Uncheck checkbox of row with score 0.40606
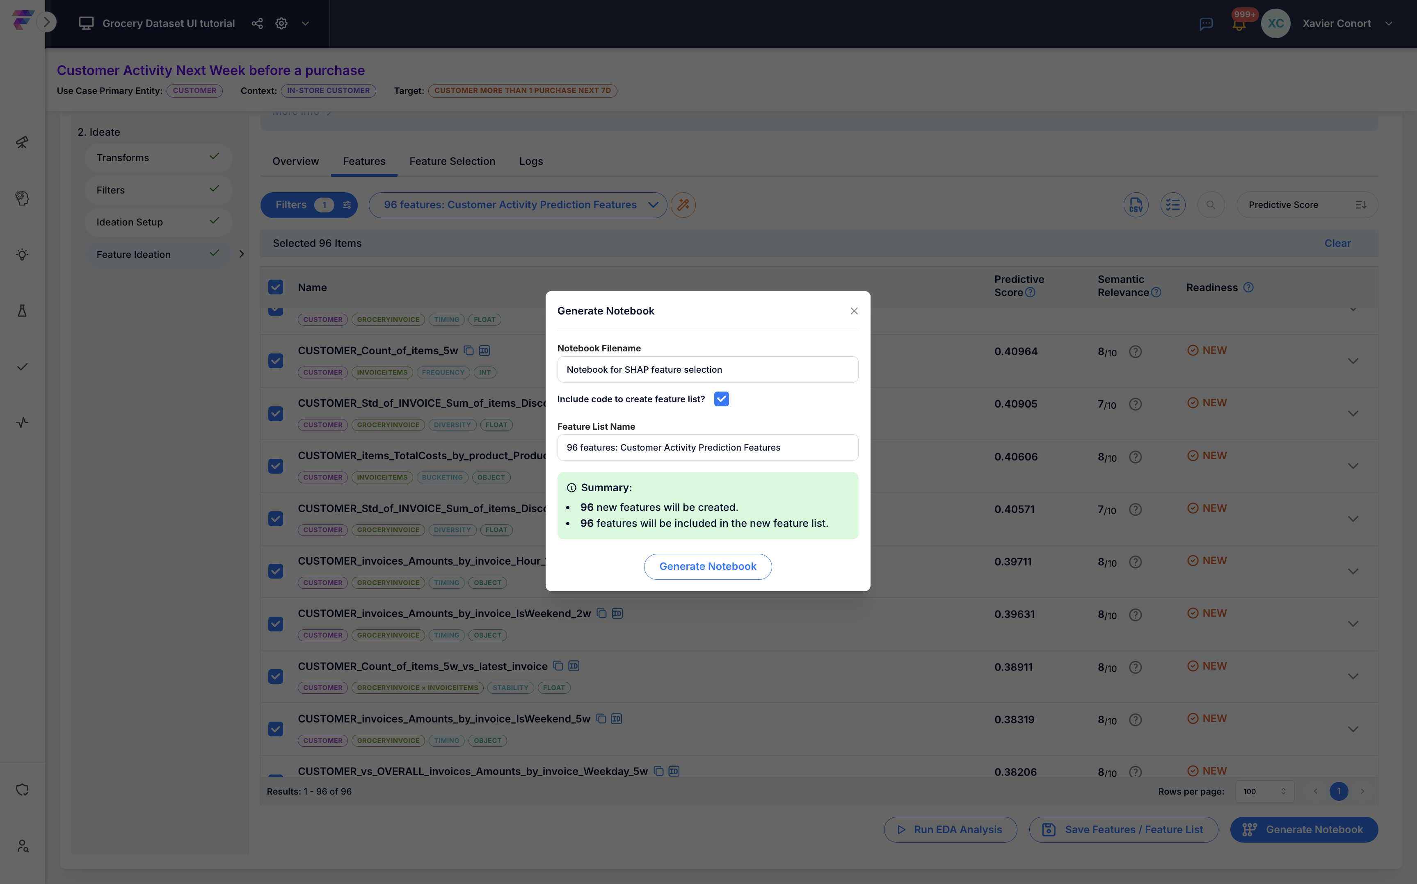Viewport: 1417px width, 884px height. click(x=275, y=466)
